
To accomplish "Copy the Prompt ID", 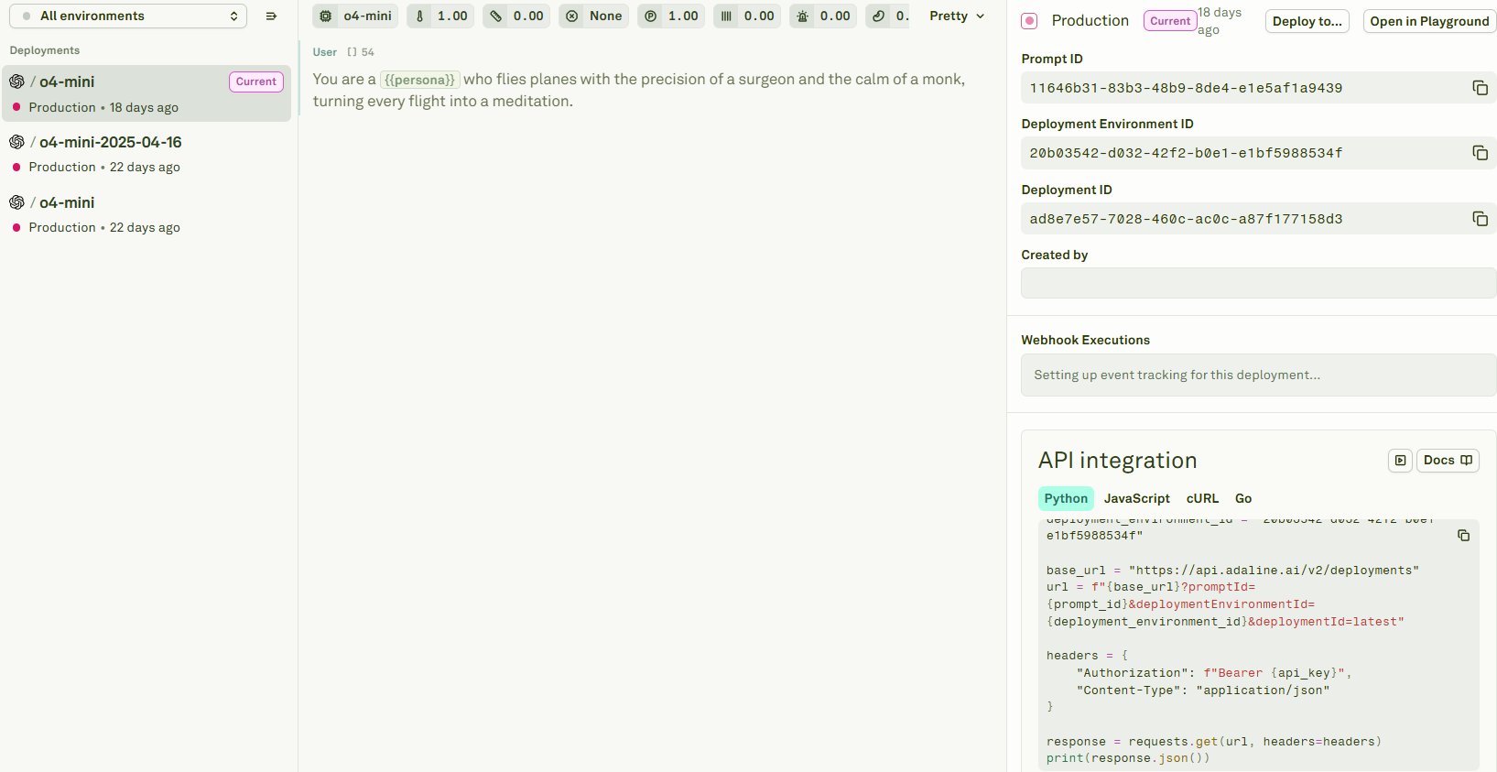I will [1480, 88].
